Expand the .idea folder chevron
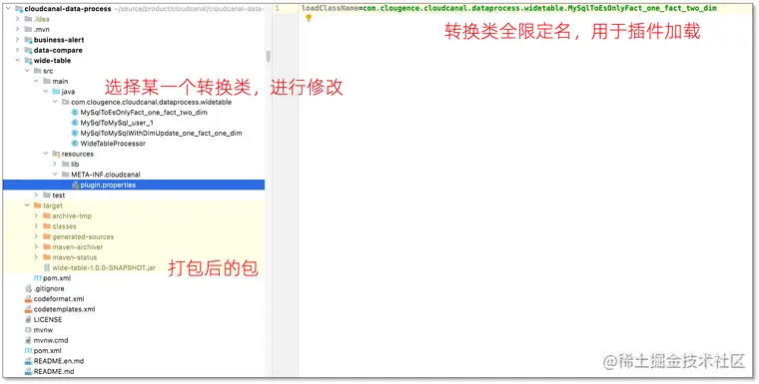The height and width of the screenshot is (384, 759). click(x=17, y=19)
